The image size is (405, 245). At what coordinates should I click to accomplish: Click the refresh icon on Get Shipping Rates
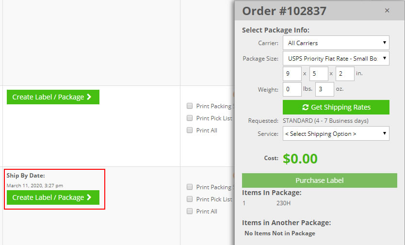pyautogui.click(x=305, y=107)
